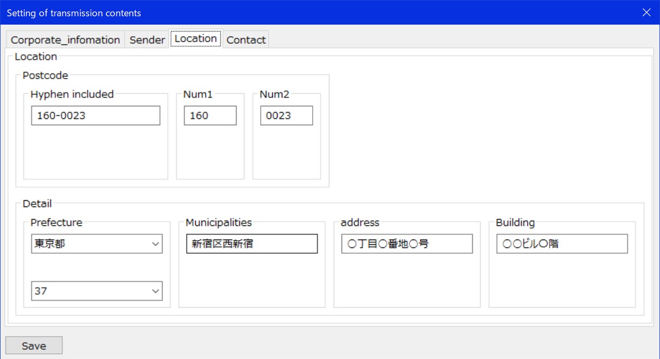Click the Num2 postcode field
This screenshot has height=359, width=660.
click(x=286, y=116)
